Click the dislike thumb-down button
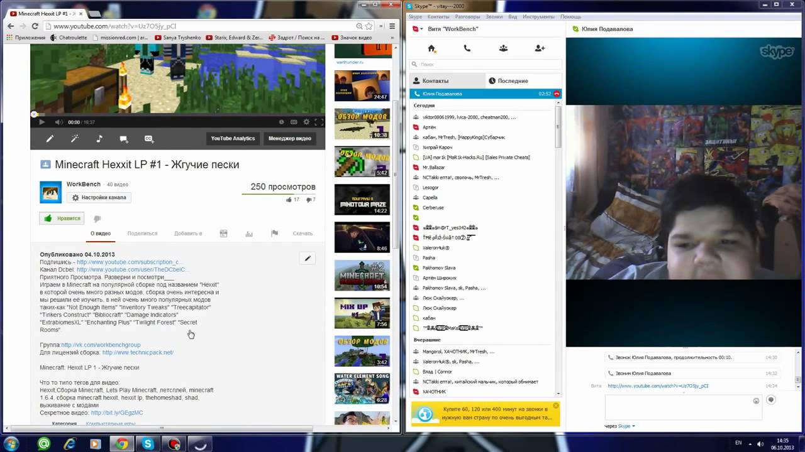Screen dimensions: 805x452 [97, 218]
